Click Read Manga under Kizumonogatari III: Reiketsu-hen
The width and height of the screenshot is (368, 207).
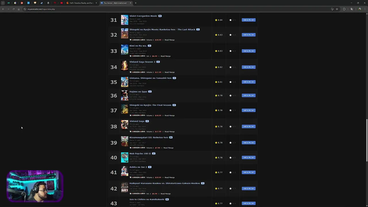(x=168, y=148)
